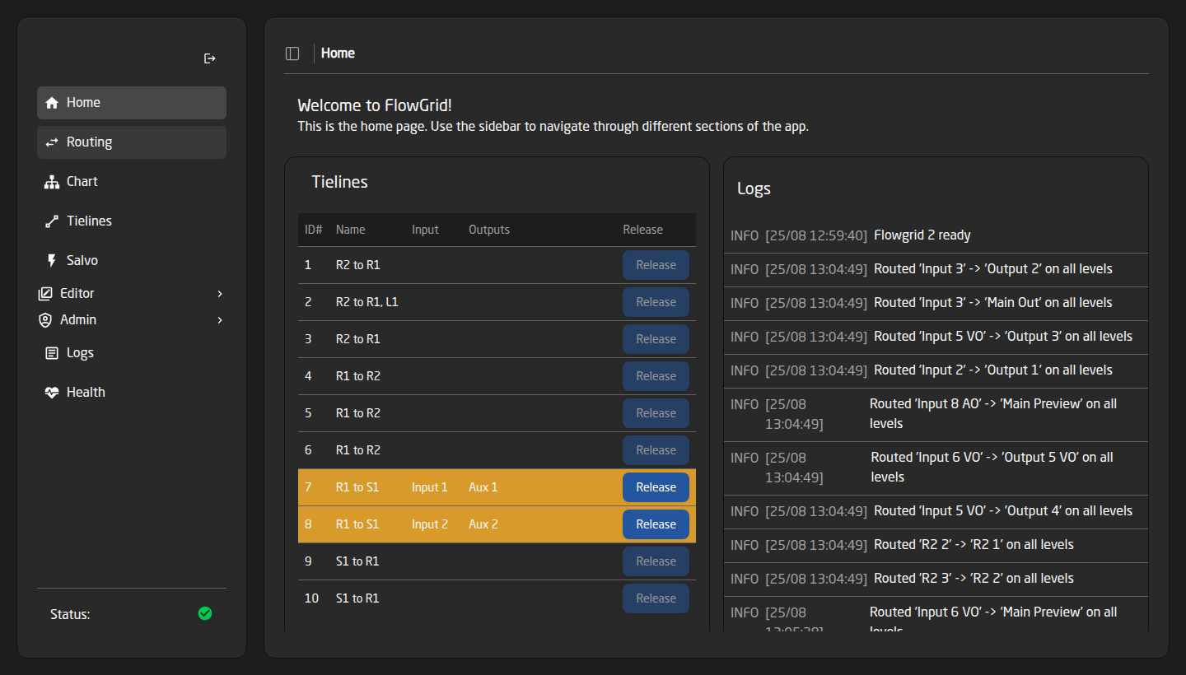Click the 'Home' breadcrumb title

point(338,54)
